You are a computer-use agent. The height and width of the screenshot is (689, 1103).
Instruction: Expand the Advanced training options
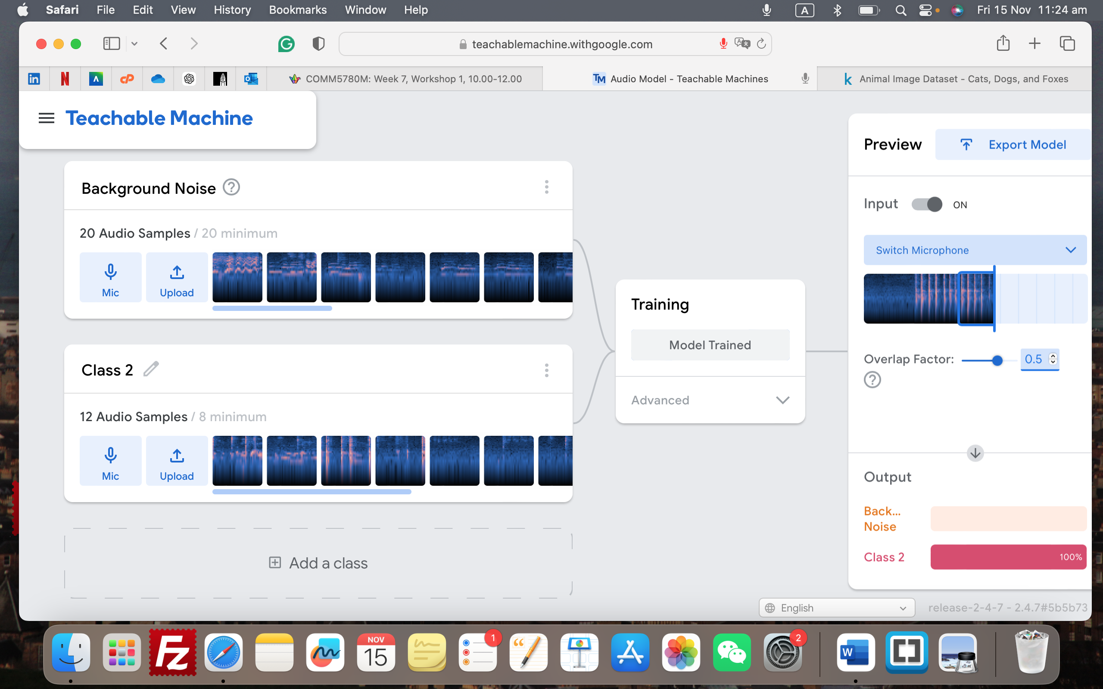[710, 400]
